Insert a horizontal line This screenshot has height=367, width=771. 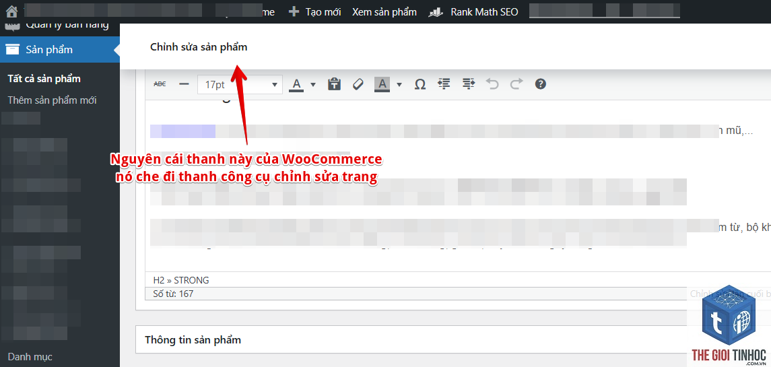tap(184, 84)
